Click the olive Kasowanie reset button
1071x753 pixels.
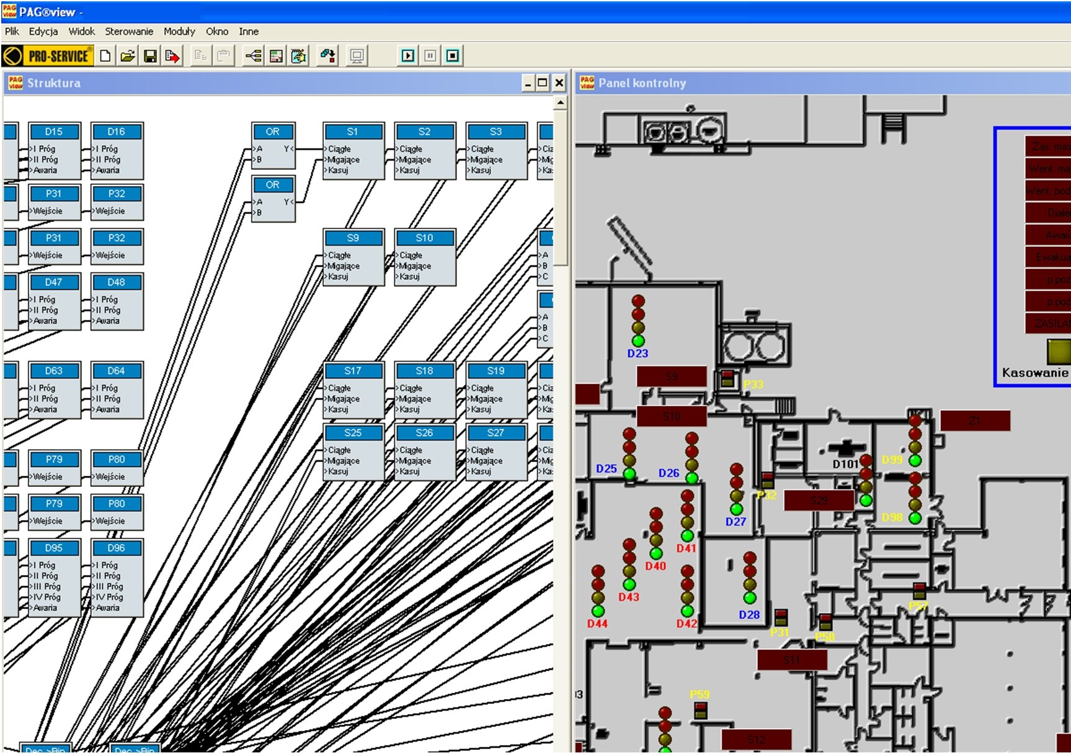pyautogui.click(x=1059, y=351)
